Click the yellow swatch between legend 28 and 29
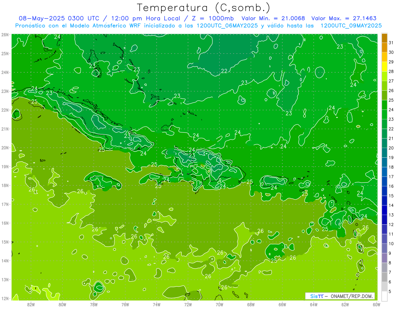 pyautogui.click(x=384, y=66)
